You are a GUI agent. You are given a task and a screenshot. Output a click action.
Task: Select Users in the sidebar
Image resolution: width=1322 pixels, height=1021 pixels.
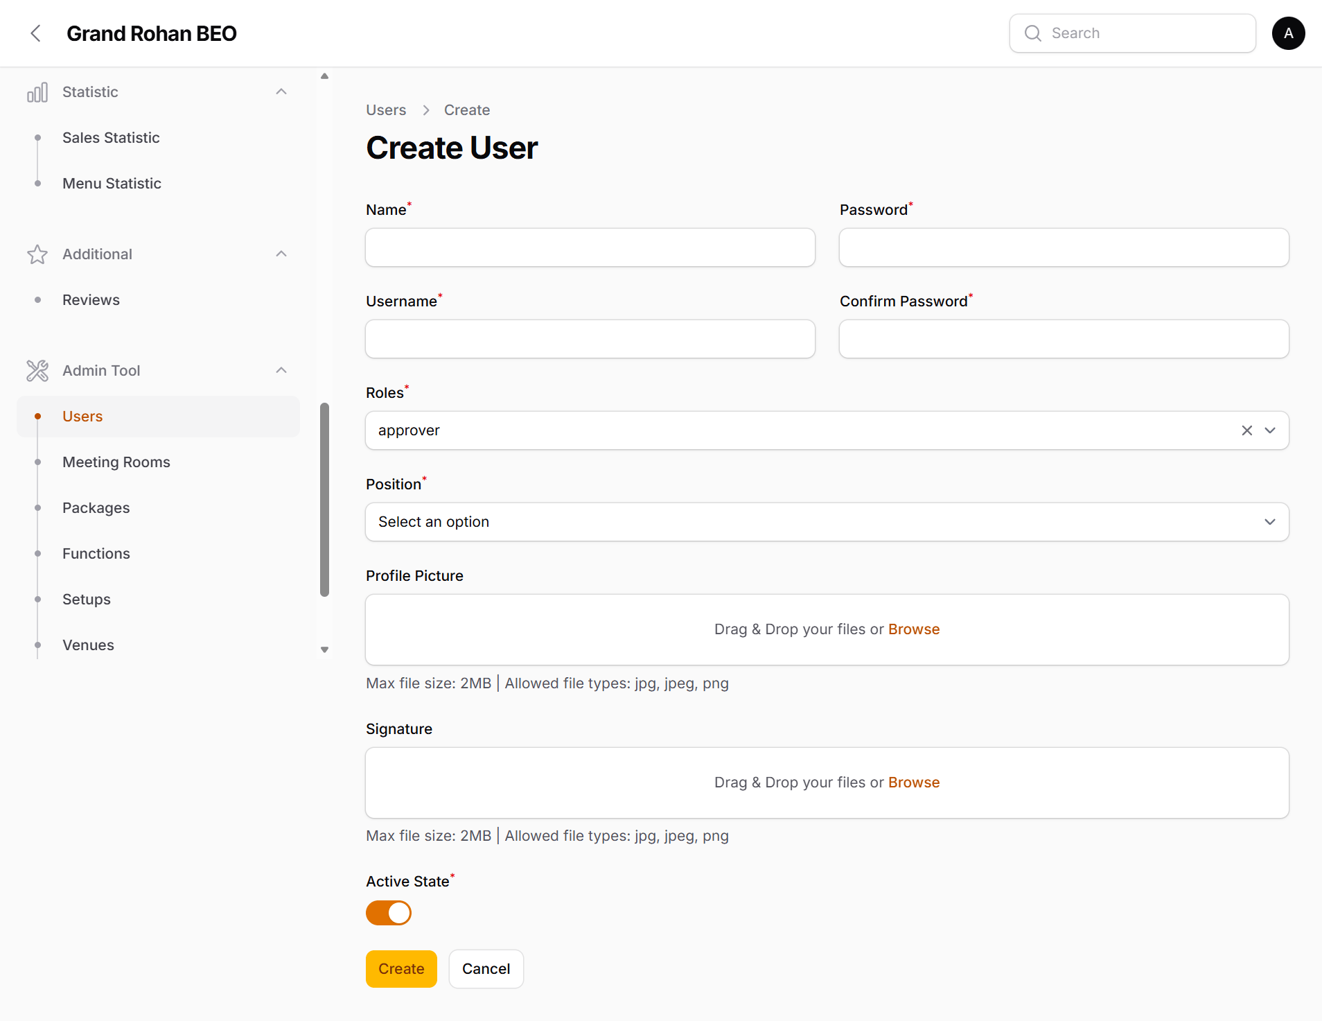click(158, 417)
